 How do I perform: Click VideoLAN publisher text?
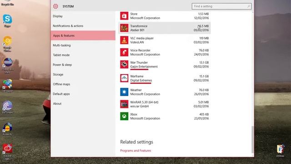pos(137,42)
